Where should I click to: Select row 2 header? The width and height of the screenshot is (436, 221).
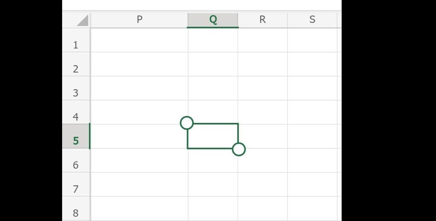tap(76, 69)
